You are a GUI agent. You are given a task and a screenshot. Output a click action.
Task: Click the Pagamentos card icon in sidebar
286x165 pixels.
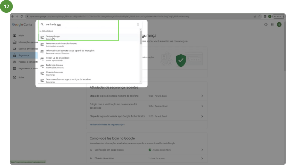click(14, 68)
